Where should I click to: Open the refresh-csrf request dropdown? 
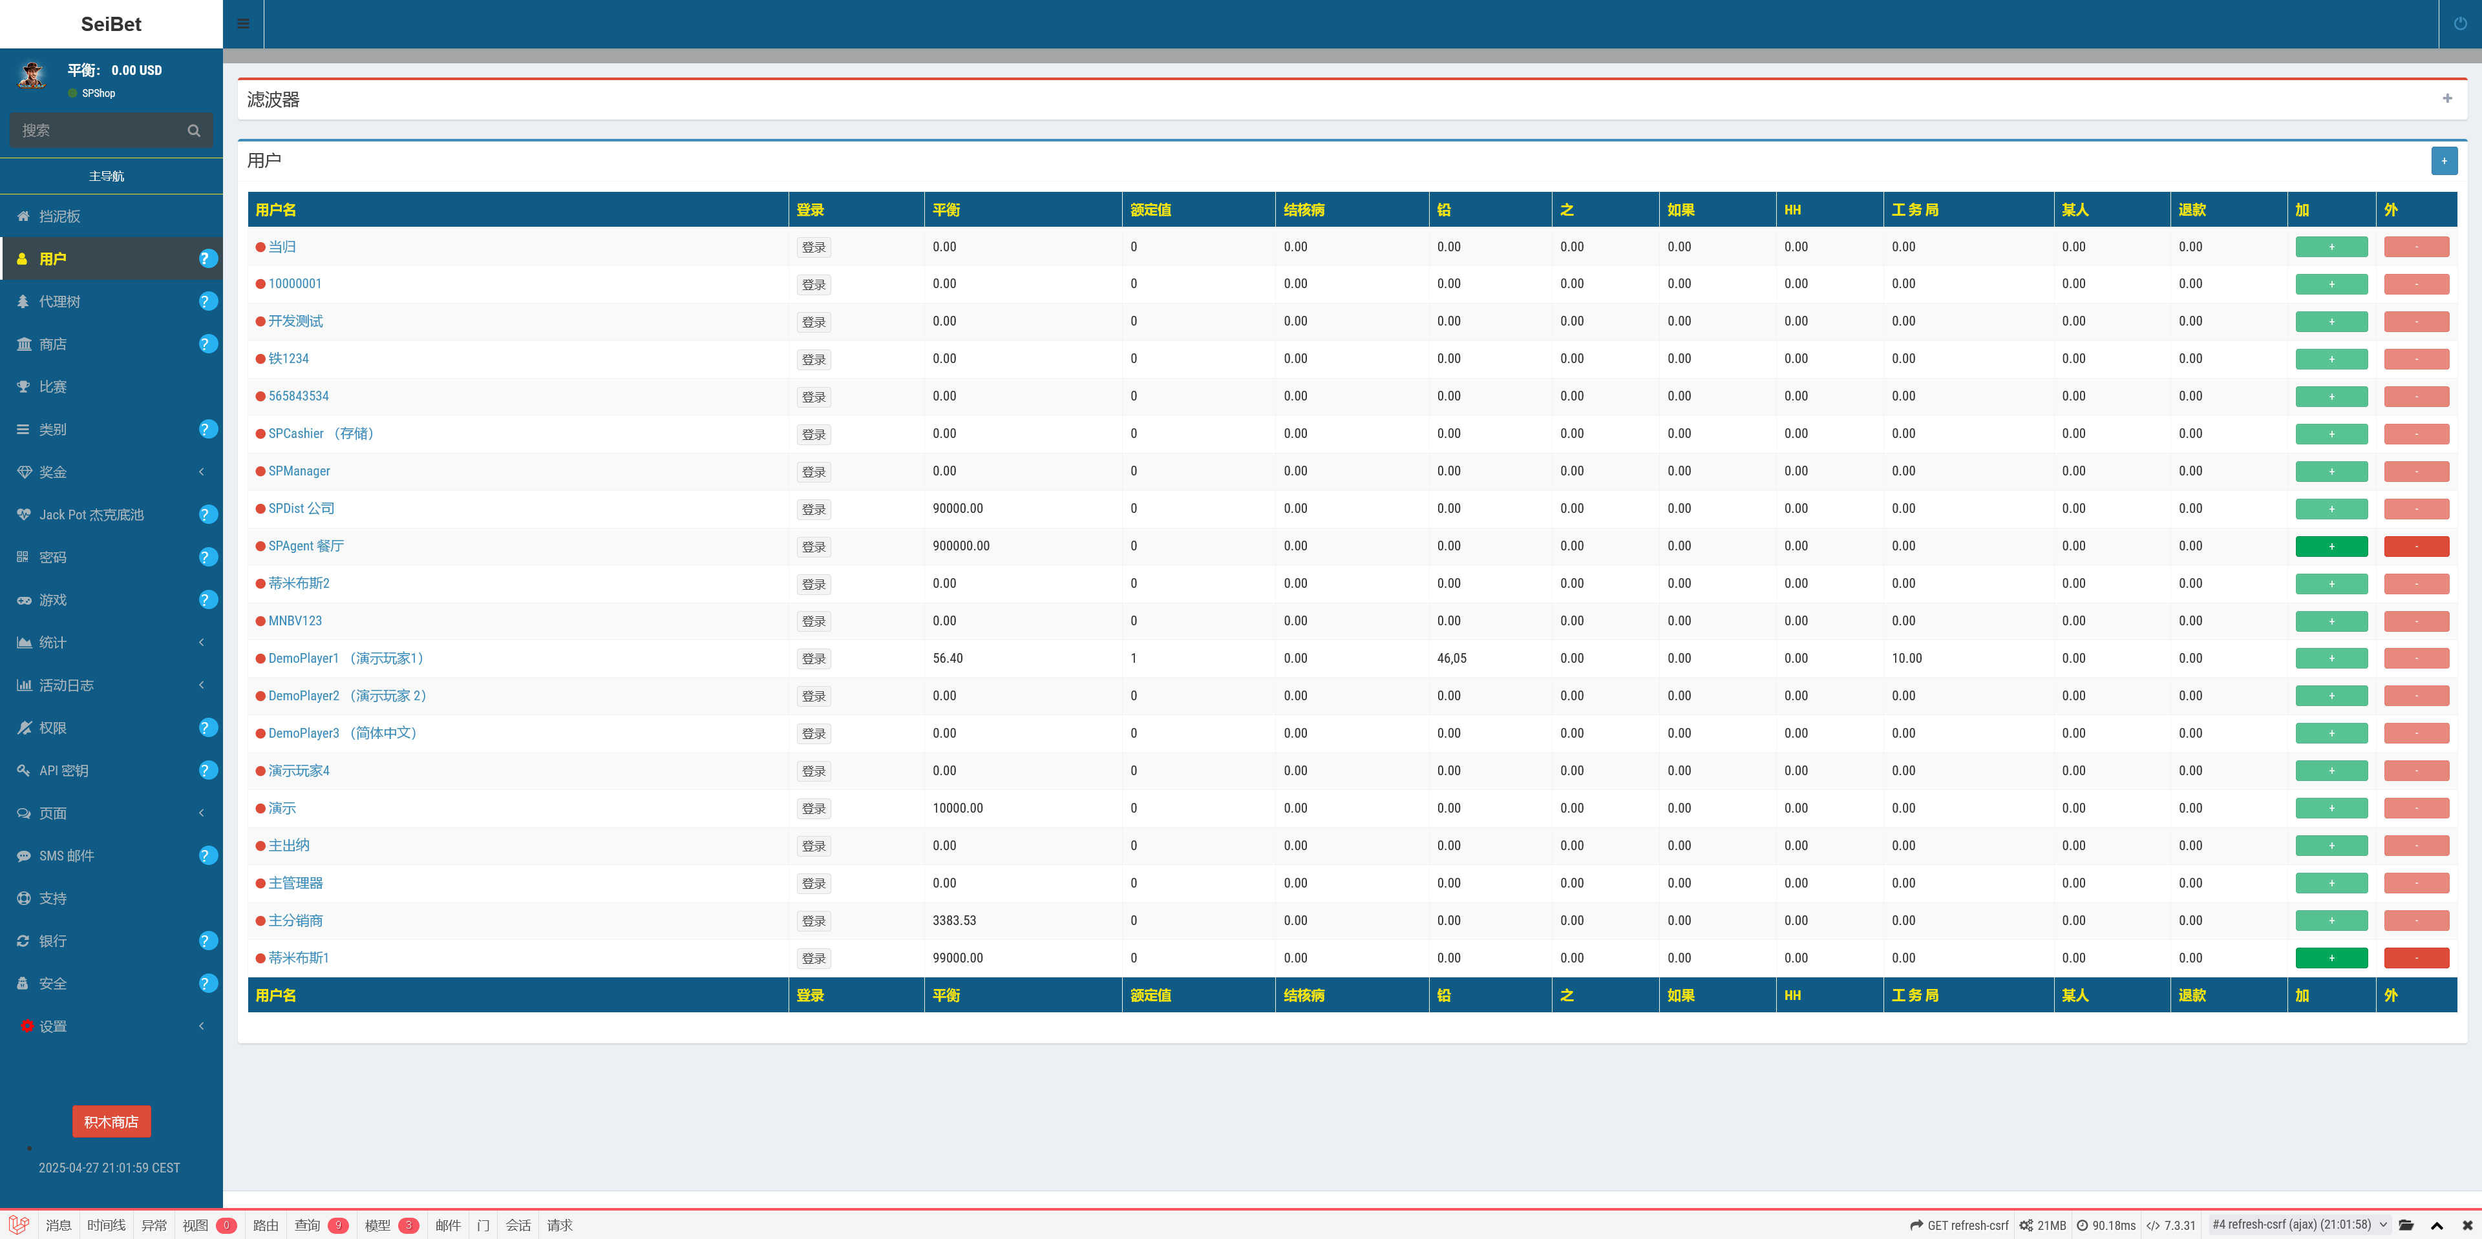(2299, 1225)
